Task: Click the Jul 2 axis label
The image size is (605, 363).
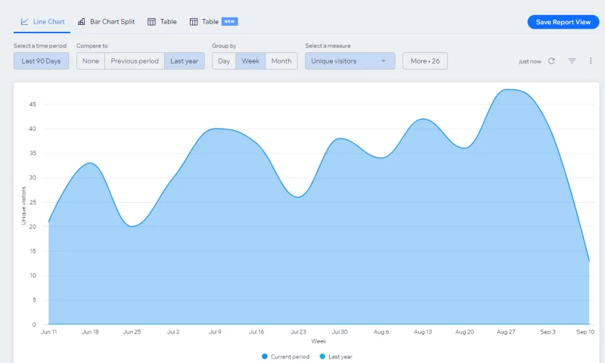Action: click(173, 332)
